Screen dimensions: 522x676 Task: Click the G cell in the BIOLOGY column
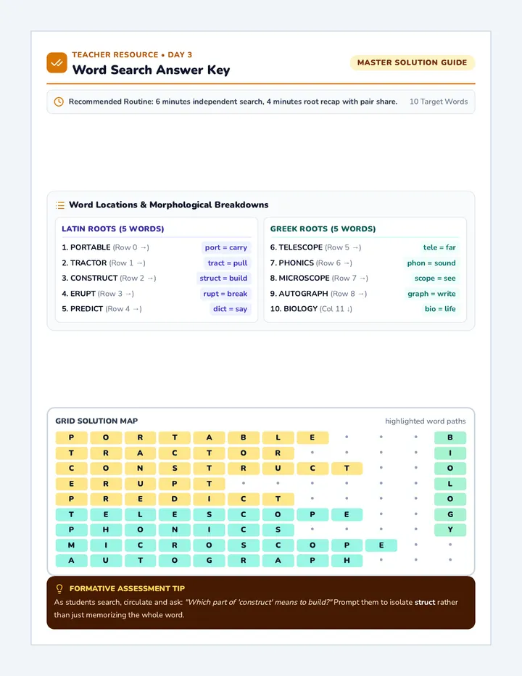pyautogui.click(x=450, y=514)
